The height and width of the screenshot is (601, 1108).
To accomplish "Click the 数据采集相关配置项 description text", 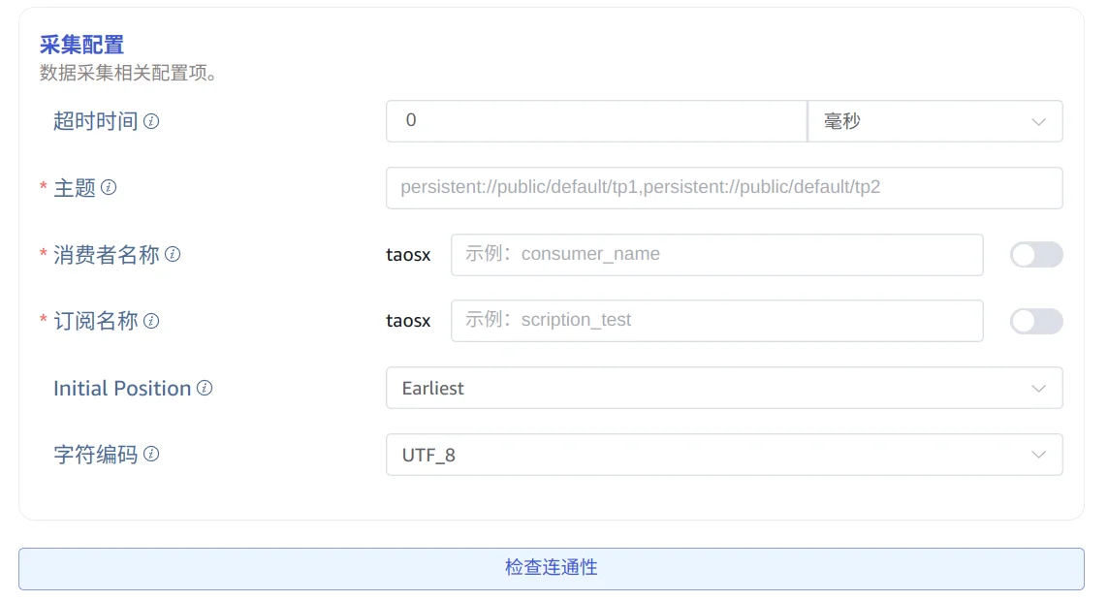I will pyautogui.click(x=128, y=73).
